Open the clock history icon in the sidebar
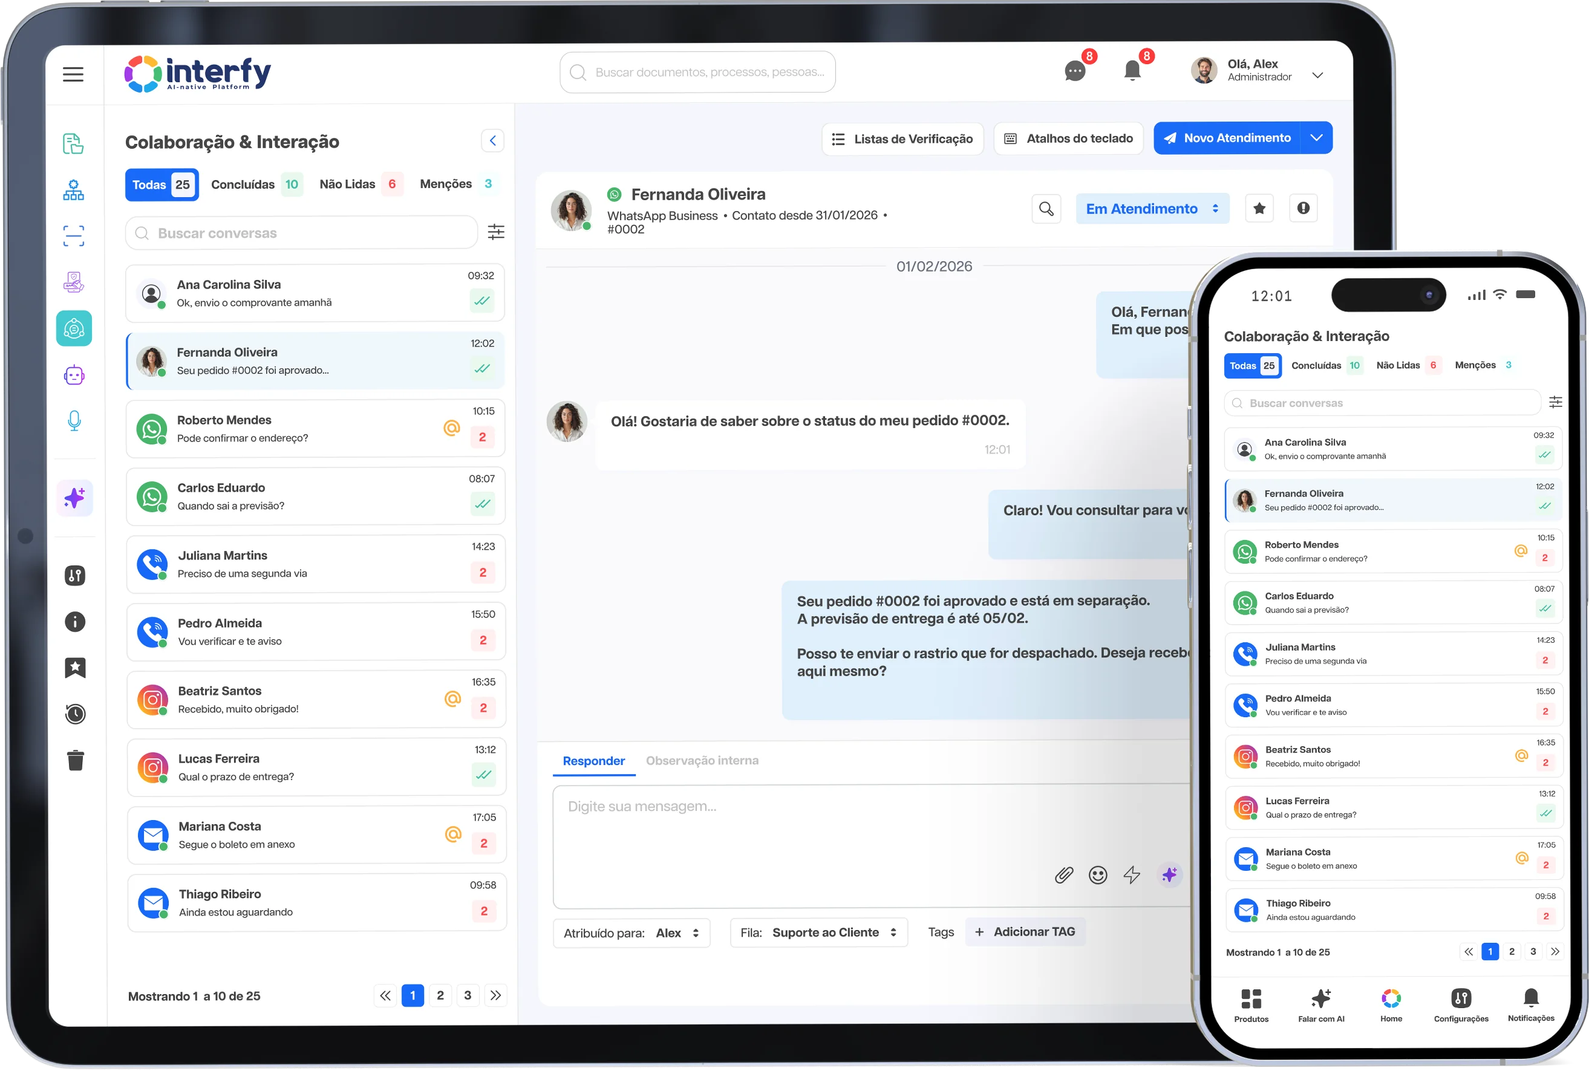 click(75, 714)
